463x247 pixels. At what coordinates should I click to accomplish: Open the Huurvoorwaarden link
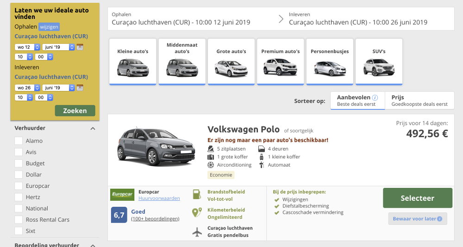(x=159, y=199)
